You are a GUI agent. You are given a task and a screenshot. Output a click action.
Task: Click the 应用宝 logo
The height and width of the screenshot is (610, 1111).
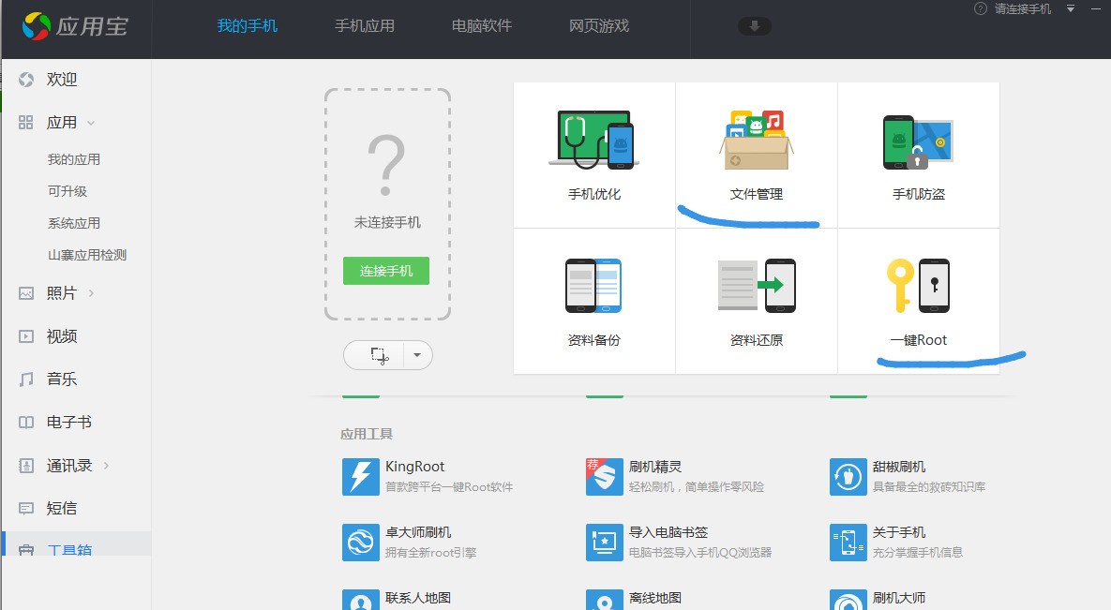tap(75, 26)
